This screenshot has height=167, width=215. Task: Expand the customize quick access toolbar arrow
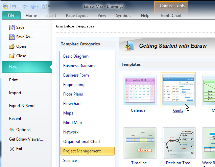coord(49,6)
